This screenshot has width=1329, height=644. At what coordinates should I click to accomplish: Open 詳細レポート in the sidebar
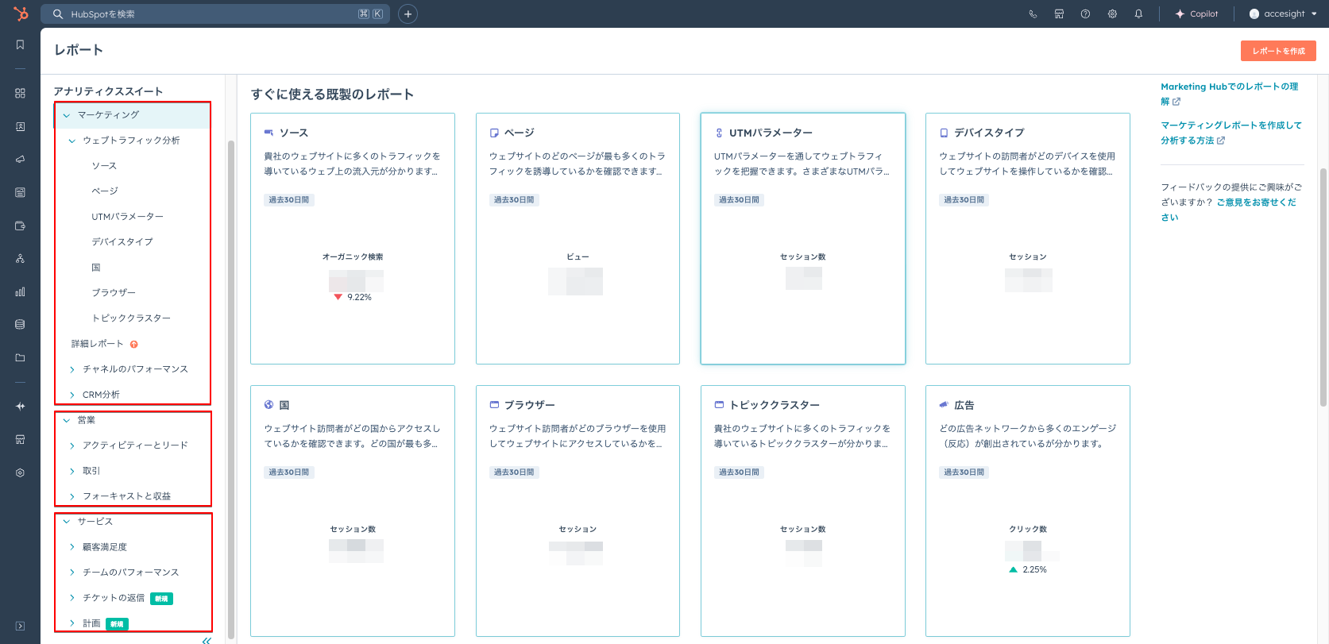pos(98,344)
